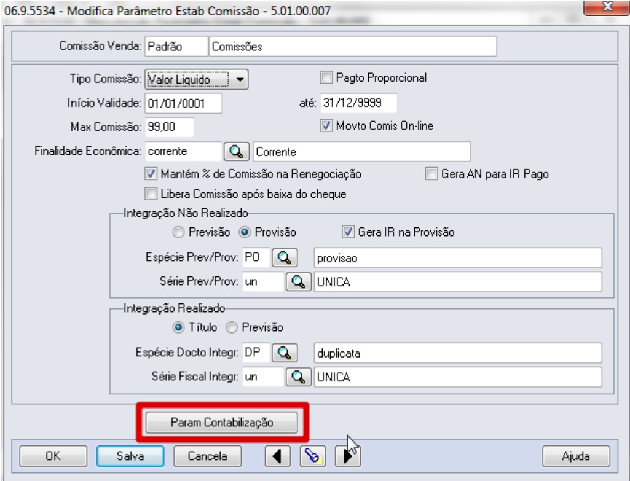Click Comissão Venda Padrão field
This screenshot has width=630, height=481.
176,46
